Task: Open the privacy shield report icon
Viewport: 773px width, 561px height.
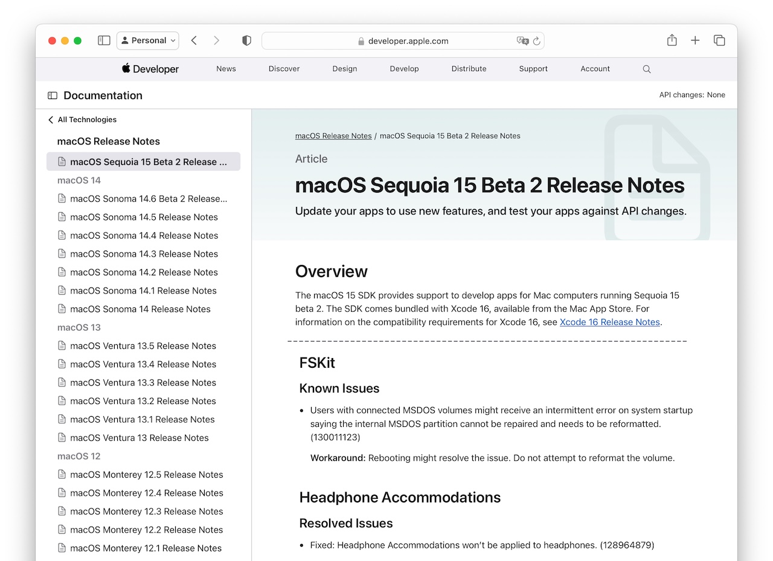Action: [x=246, y=40]
